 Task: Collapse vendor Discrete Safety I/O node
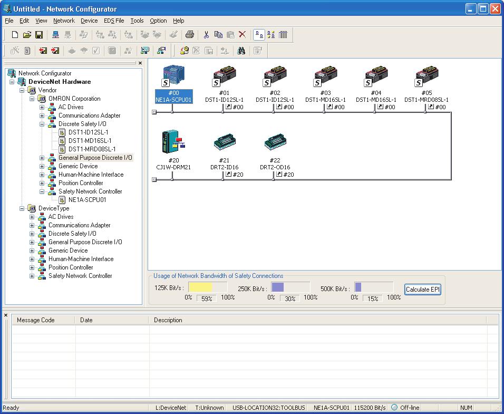[42, 124]
